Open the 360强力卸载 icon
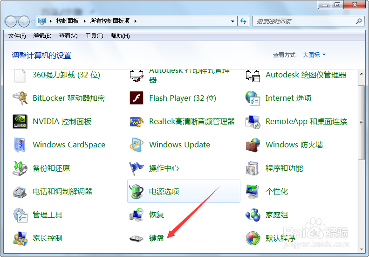The height and width of the screenshot is (257, 369). pyautogui.click(x=20, y=76)
